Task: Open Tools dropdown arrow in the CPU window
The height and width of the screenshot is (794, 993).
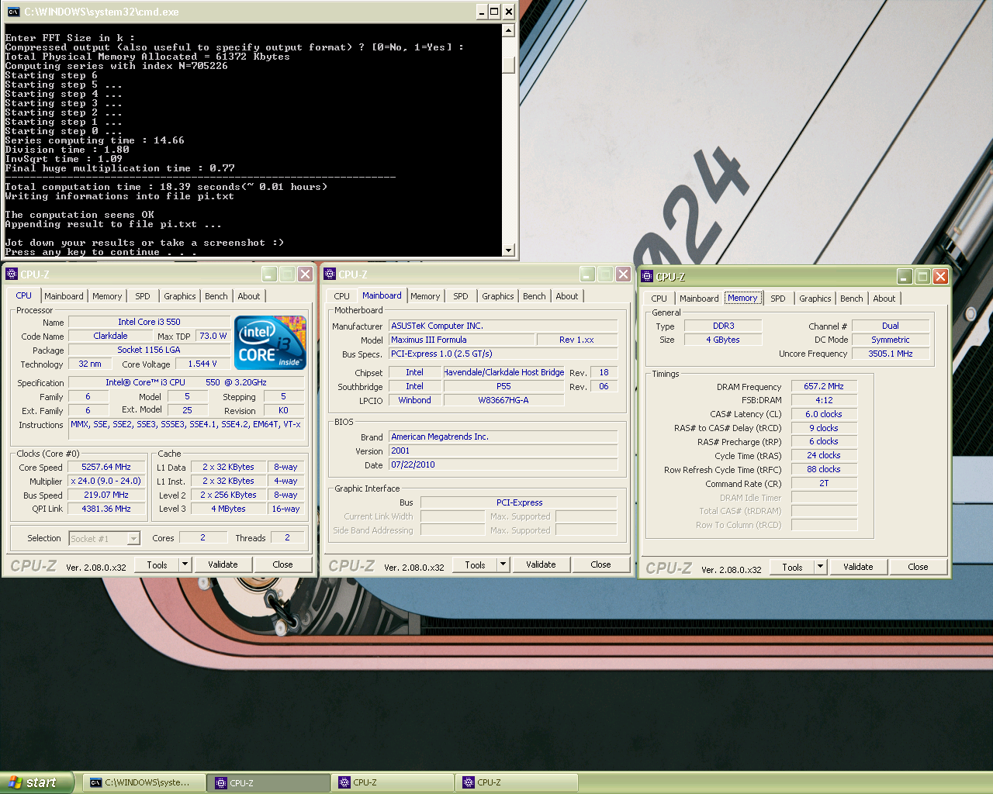Action: 185,564
